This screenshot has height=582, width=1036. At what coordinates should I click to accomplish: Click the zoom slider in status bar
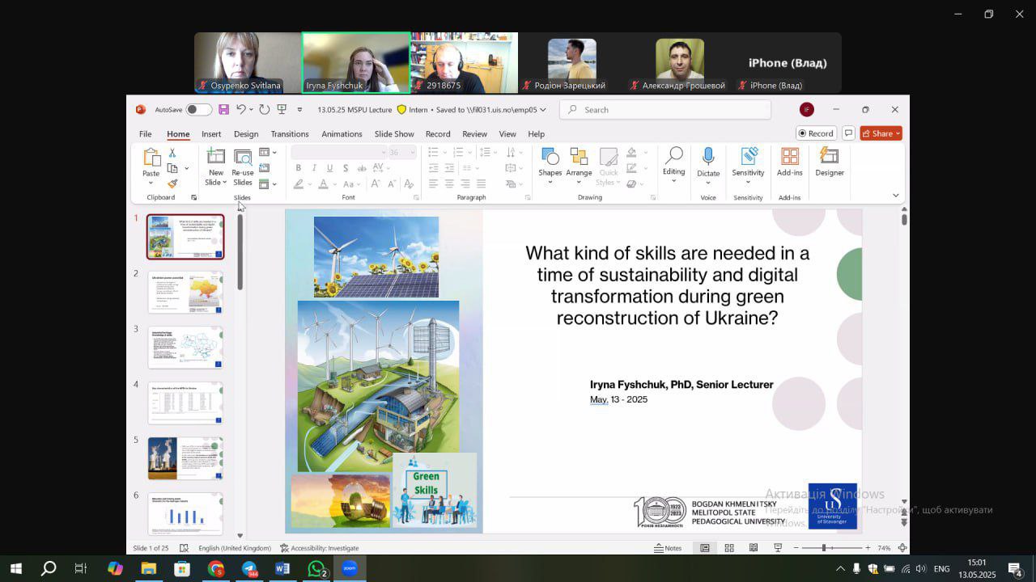pyautogui.click(x=824, y=548)
